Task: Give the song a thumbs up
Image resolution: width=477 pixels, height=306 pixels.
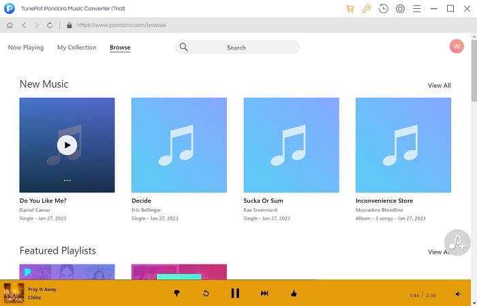Action: pos(294,293)
